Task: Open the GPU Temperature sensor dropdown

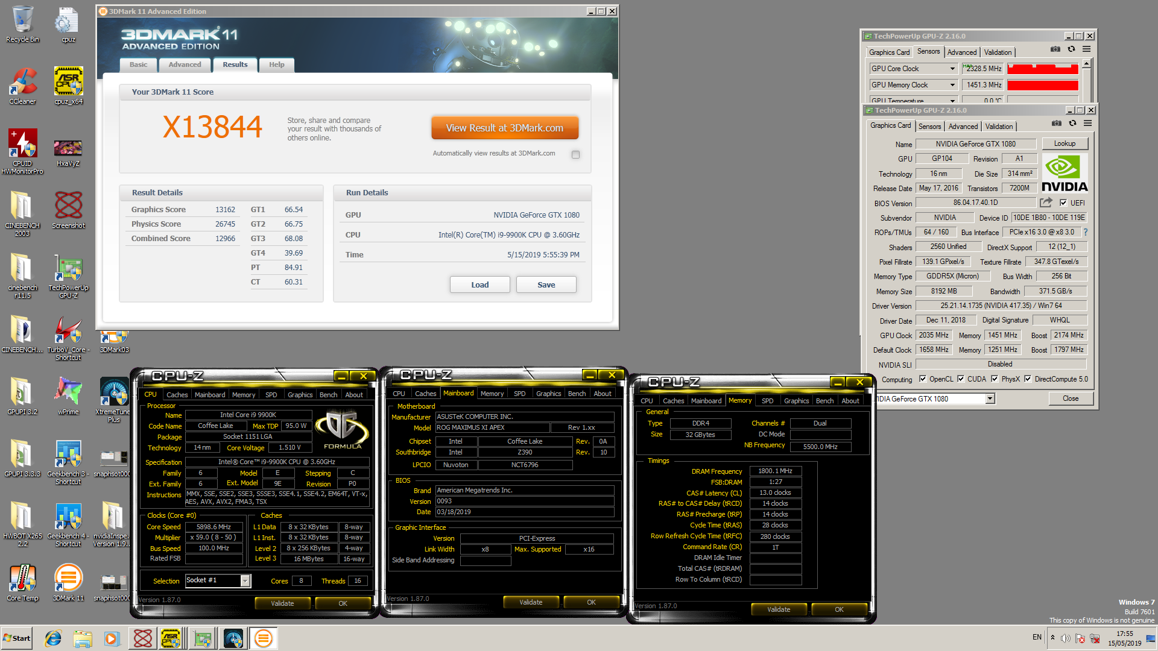Action: click(x=953, y=101)
